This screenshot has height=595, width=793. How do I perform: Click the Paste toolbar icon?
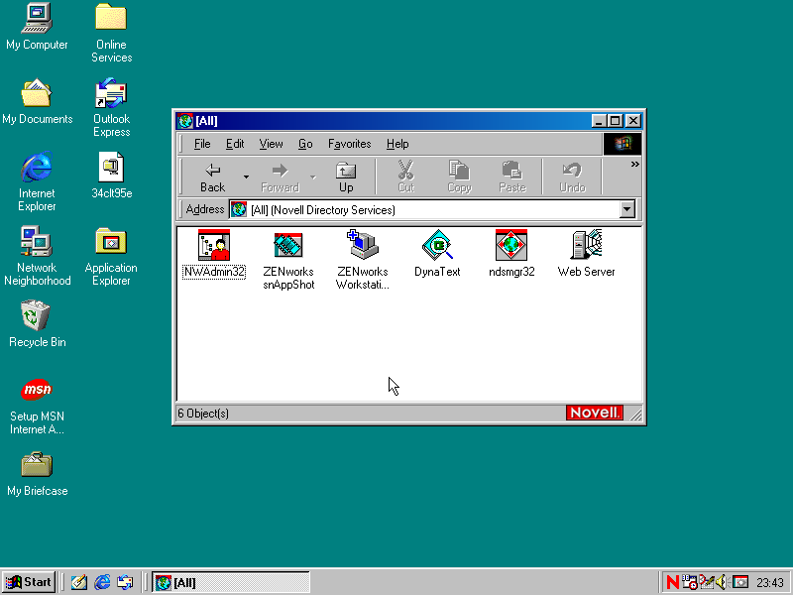click(512, 177)
